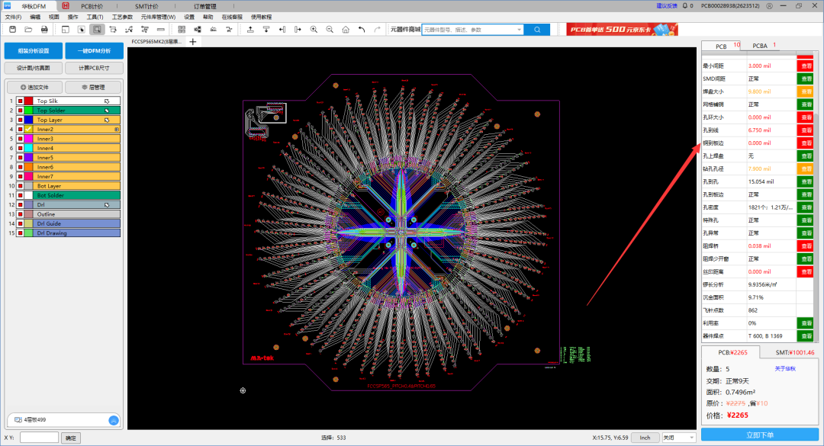Click the undo arrow icon
Viewport: 824px width, 446px height.
362,29
